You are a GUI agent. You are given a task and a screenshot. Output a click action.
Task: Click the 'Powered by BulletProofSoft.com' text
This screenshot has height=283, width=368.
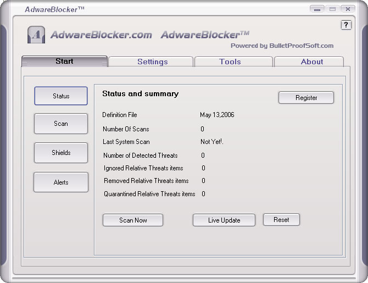(282, 46)
